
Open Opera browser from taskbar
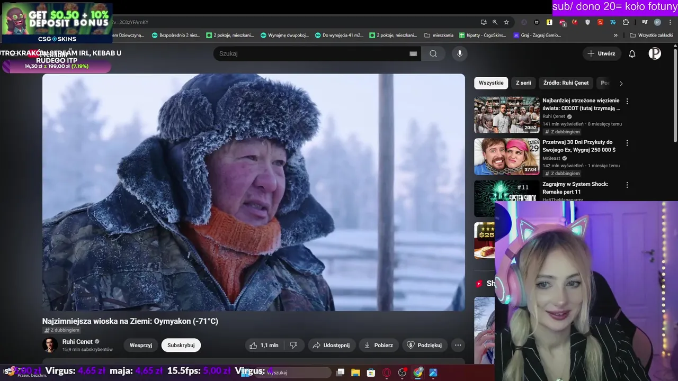[387, 373]
